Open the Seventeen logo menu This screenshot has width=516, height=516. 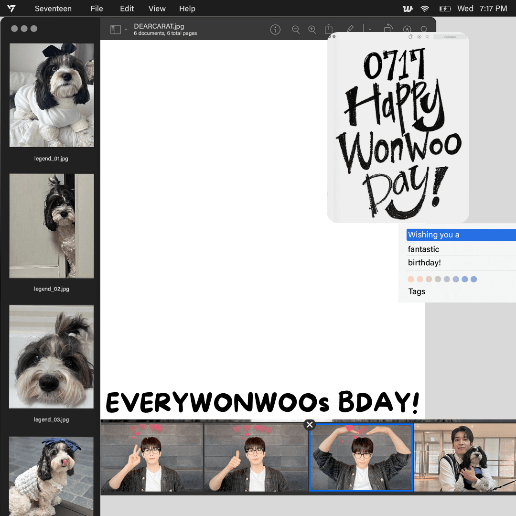tap(11, 9)
